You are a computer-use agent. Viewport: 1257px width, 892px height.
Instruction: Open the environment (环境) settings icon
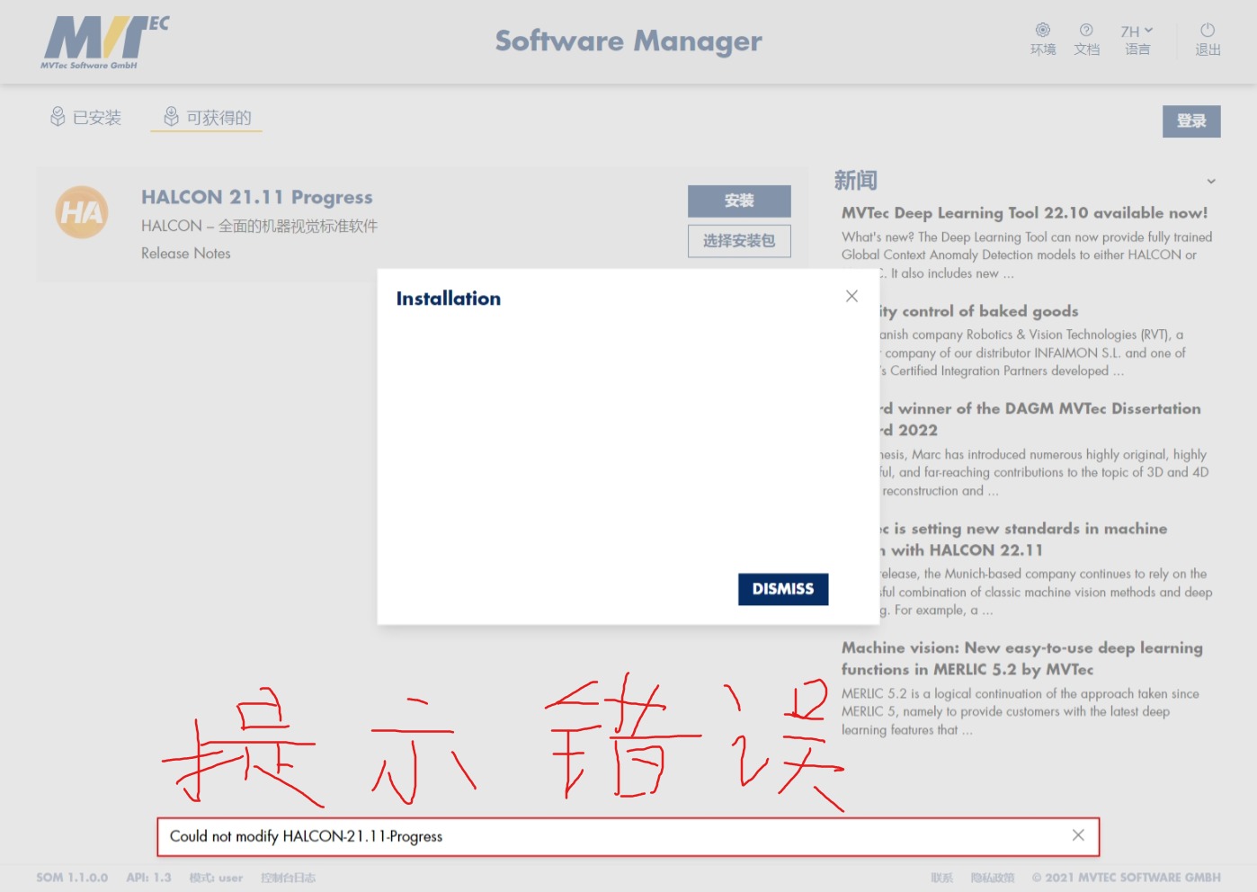pyautogui.click(x=1043, y=40)
